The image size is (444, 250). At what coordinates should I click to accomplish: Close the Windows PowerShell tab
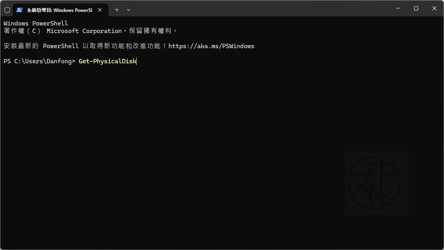(x=100, y=10)
